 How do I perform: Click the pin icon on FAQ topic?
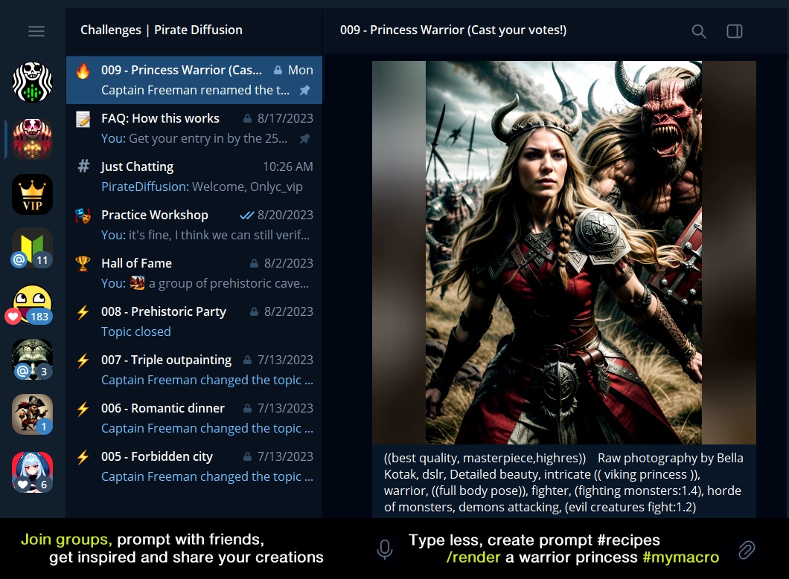(x=304, y=139)
